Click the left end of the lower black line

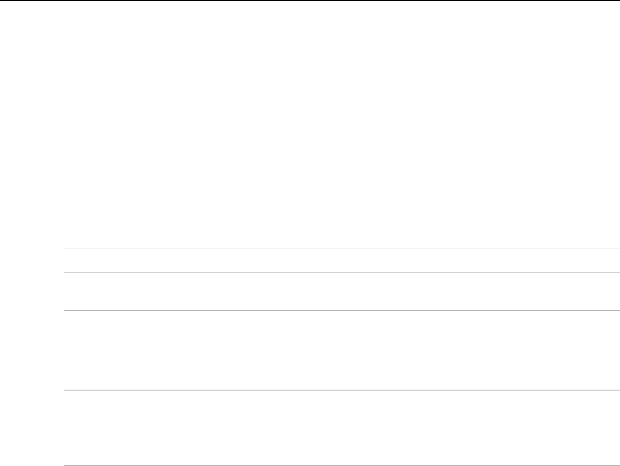(3, 91)
